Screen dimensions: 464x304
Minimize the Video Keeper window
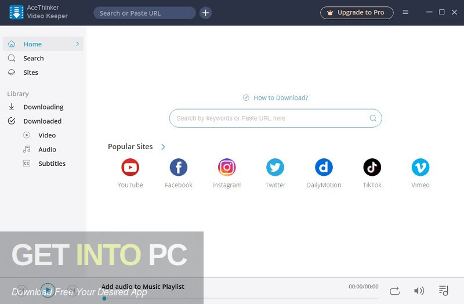coord(429,12)
